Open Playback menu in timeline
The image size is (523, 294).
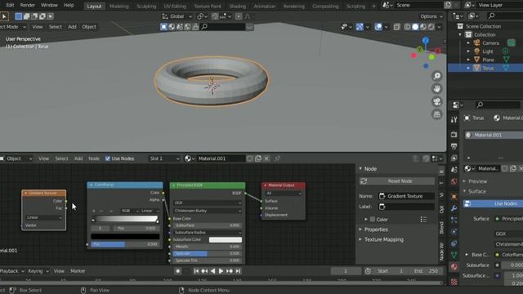(x=11, y=271)
